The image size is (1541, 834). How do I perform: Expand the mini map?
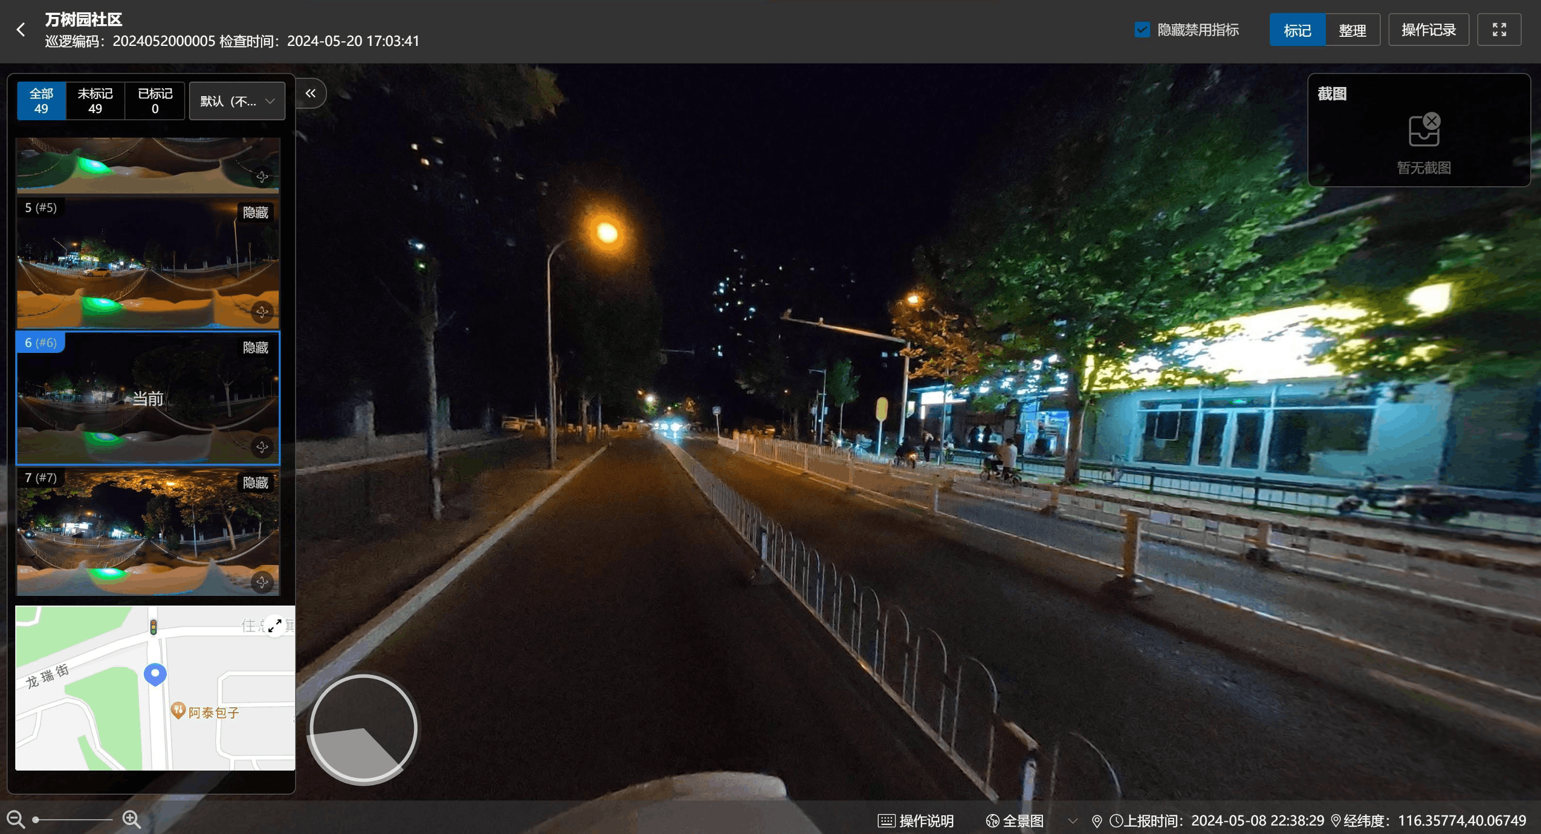[x=275, y=625]
